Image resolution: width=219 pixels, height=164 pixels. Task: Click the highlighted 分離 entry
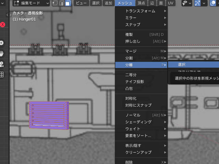[x=141, y=65]
